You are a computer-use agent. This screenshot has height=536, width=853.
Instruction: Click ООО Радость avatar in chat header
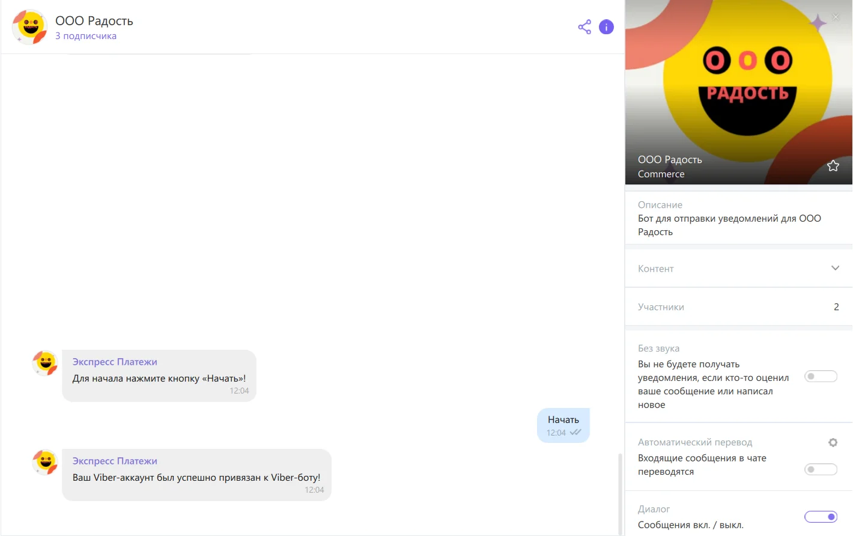point(30,27)
